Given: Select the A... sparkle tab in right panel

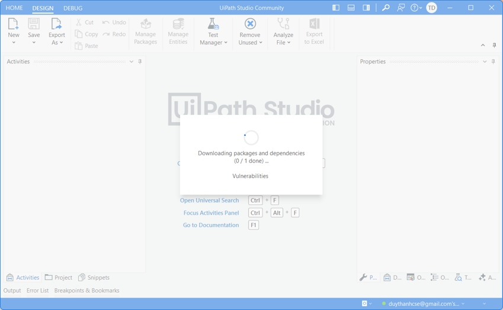Looking at the screenshot, I should pyautogui.click(x=487, y=277).
